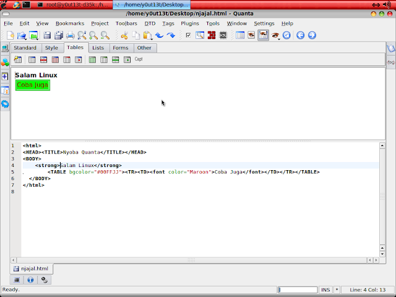Image resolution: width=396 pixels, height=297 pixels.
Task: Click the table row icon with red stripe
Action: click(x=43, y=59)
